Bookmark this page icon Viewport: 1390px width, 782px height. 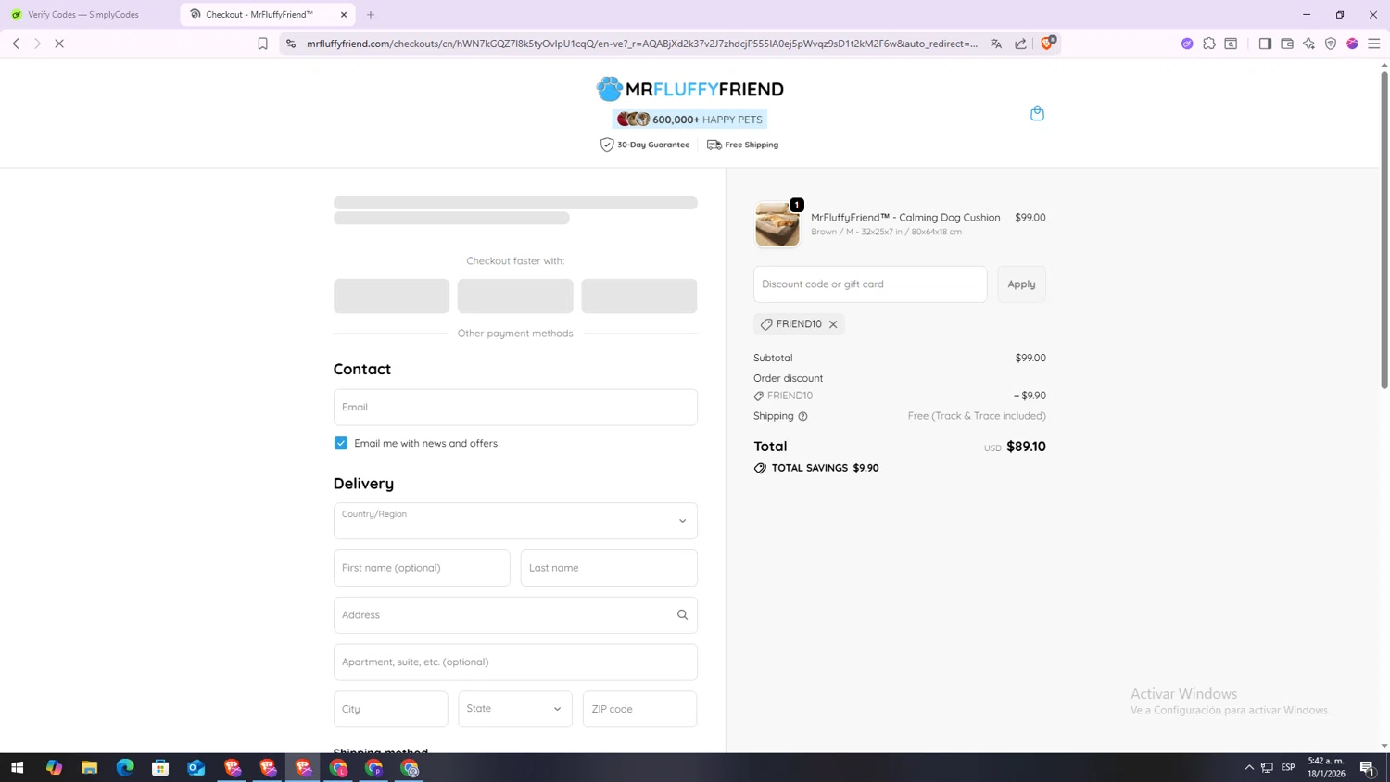tap(262, 44)
